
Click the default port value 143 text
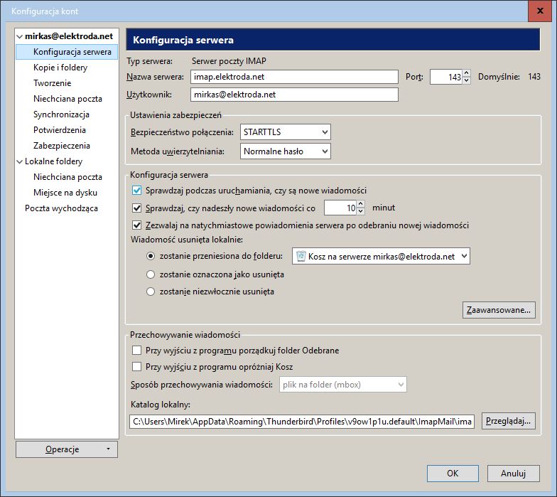[534, 77]
